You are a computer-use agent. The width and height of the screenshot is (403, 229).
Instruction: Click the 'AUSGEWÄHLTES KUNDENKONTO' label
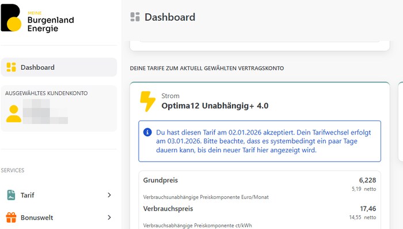[46, 93]
